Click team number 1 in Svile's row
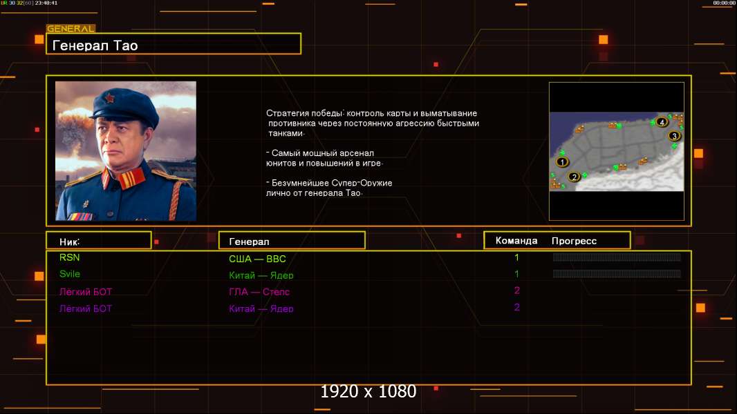The image size is (737, 414). coord(516,274)
